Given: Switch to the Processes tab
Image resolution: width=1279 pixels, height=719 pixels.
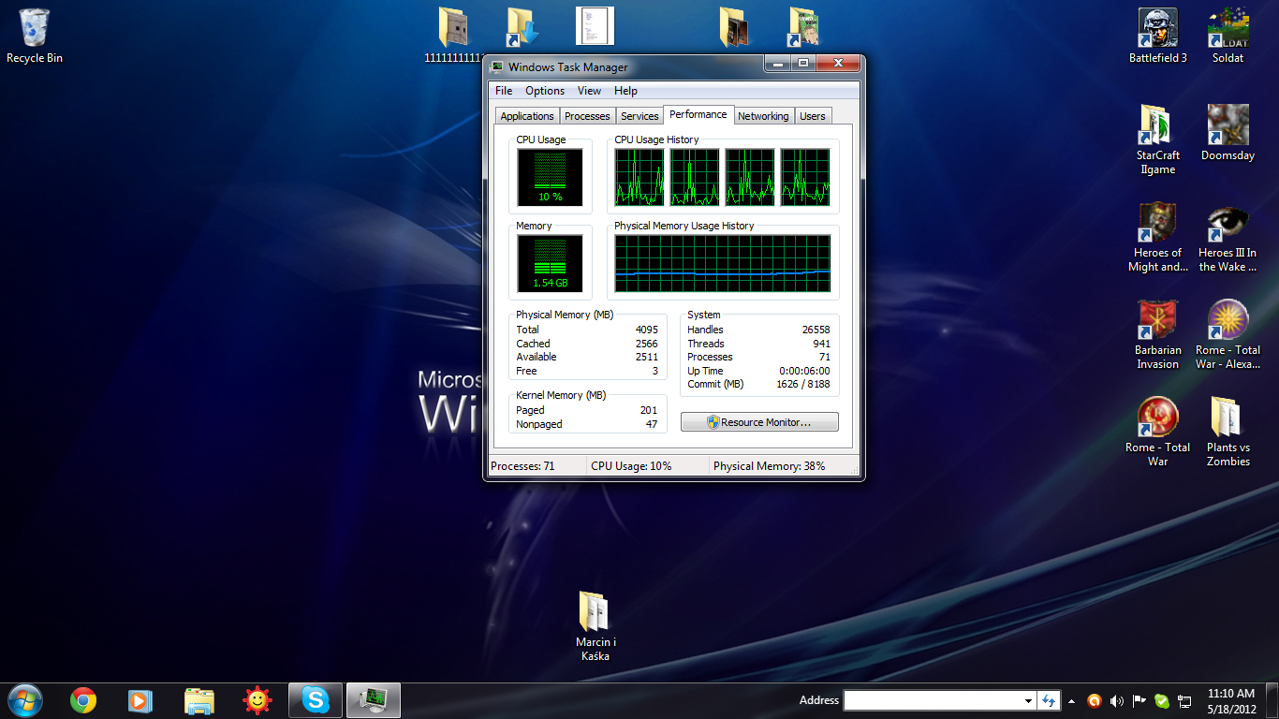Looking at the screenshot, I should 587,116.
